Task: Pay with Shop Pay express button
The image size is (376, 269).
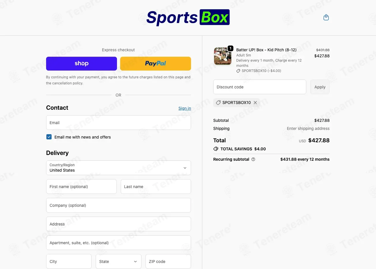Action: pos(82,64)
